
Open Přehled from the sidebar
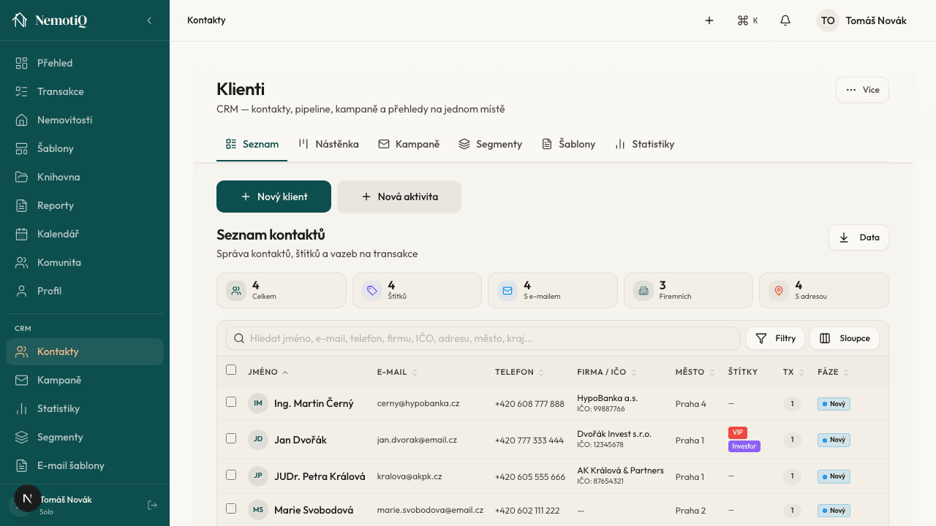tap(85, 63)
